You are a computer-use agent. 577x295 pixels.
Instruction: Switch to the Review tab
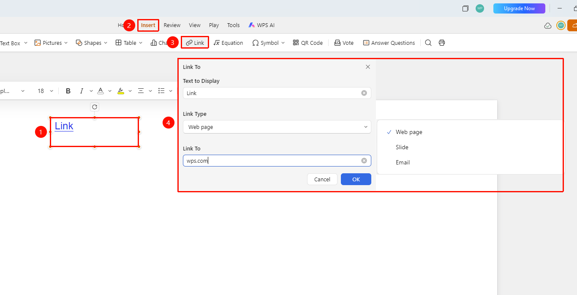point(172,25)
